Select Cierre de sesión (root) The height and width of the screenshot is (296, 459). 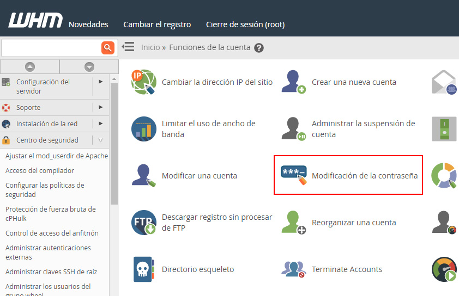(x=245, y=24)
